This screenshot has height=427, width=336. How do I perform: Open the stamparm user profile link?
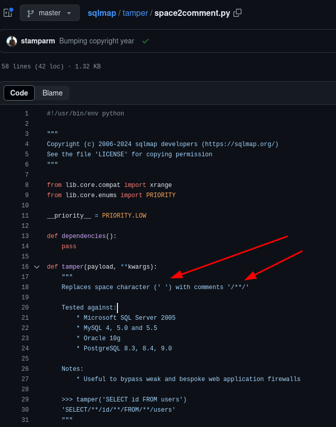coord(38,41)
